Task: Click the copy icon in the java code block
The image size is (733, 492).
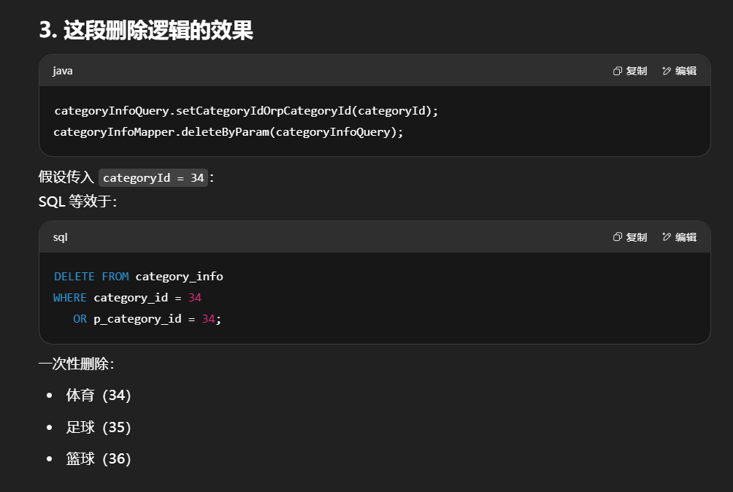Action: click(618, 71)
